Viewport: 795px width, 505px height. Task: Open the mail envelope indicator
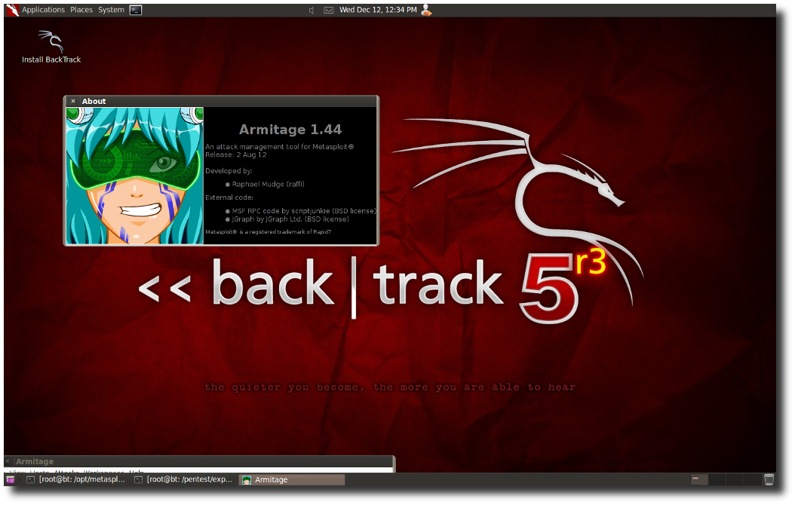tap(329, 10)
